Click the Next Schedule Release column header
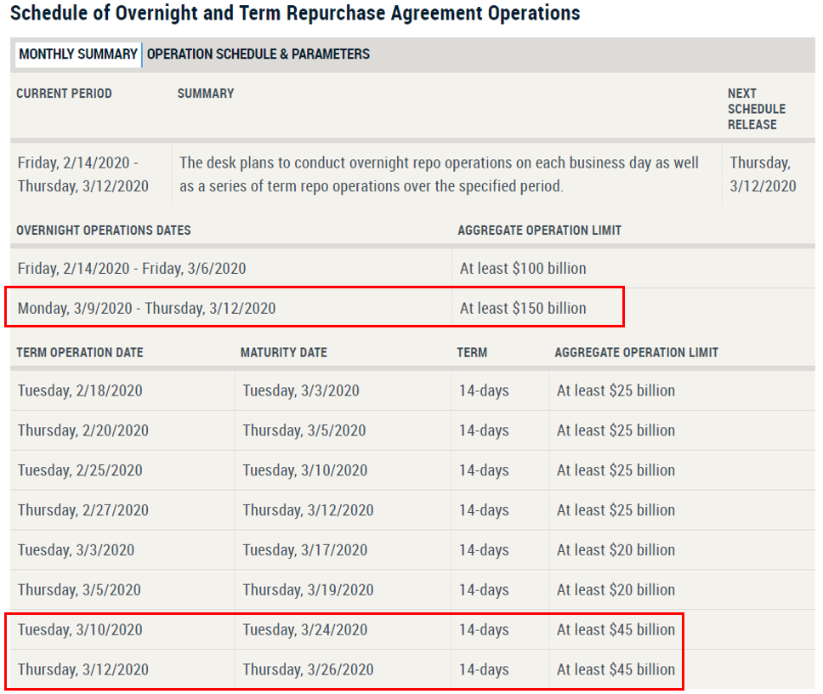The image size is (823, 694). [x=756, y=109]
